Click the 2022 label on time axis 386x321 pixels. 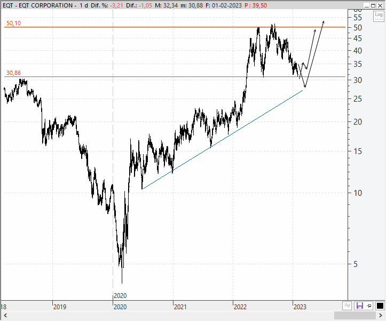coord(240,307)
